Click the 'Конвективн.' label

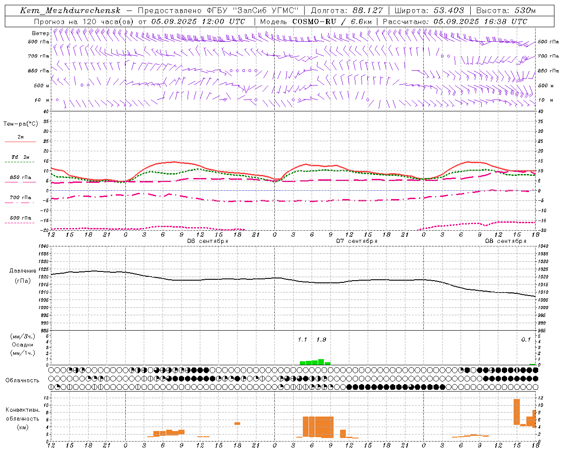(x=22, y=410)
